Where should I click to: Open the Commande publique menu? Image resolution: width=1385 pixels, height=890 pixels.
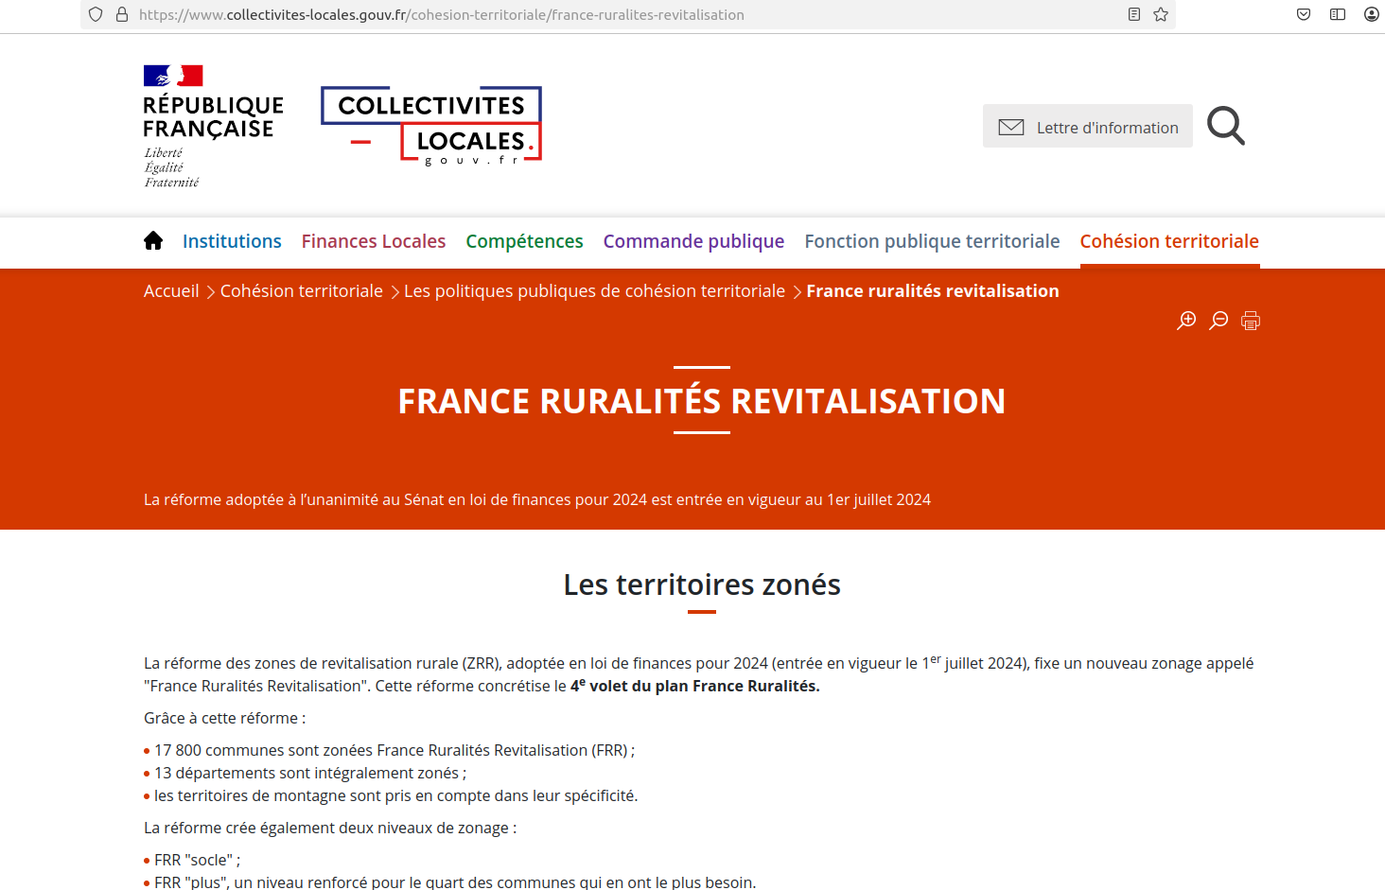693,241
